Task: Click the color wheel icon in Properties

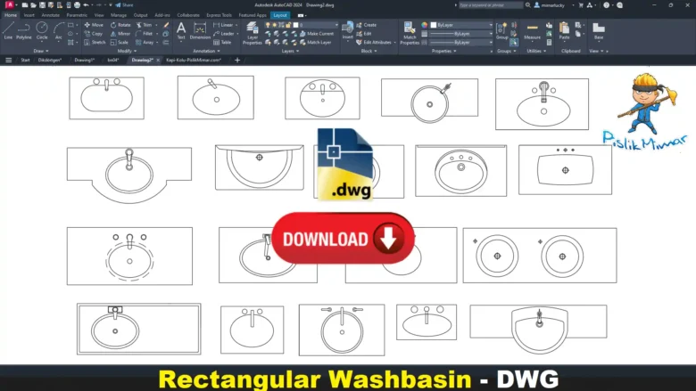Action: pos(425,25)
